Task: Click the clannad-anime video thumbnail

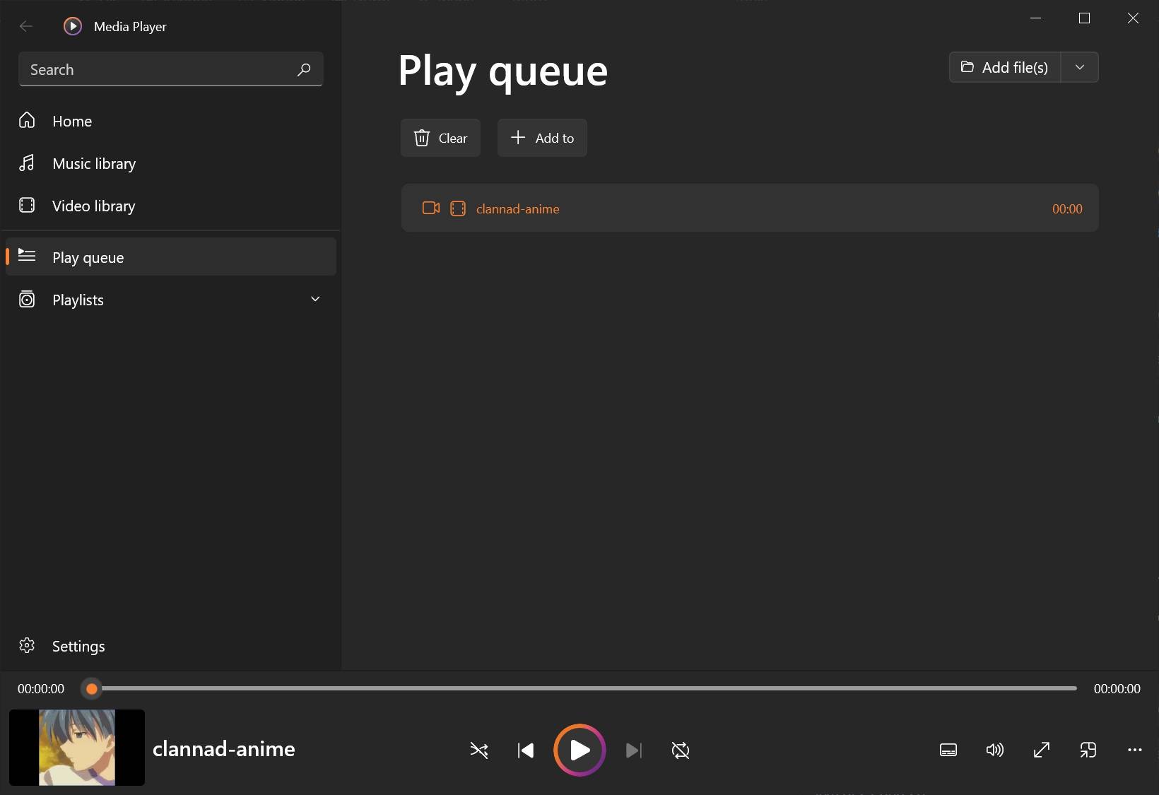Action: pyautogui.click(x=76, y=747)
